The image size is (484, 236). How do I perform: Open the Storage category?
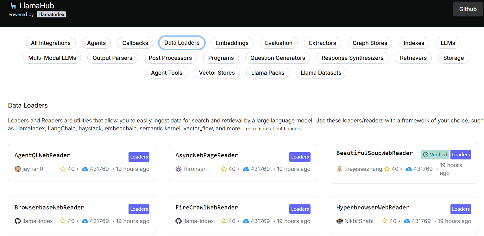coord(454,58)
